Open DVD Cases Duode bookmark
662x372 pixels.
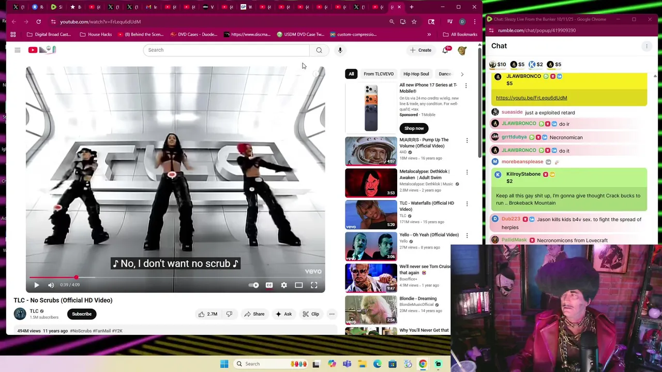point(193,35)
